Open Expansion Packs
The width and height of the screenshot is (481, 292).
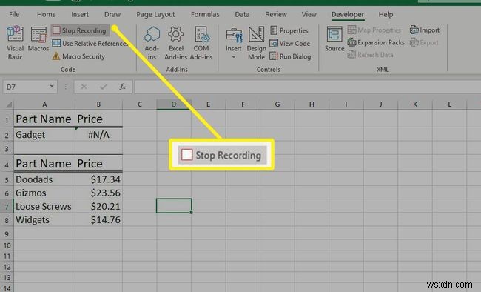(x=376, y=42)
